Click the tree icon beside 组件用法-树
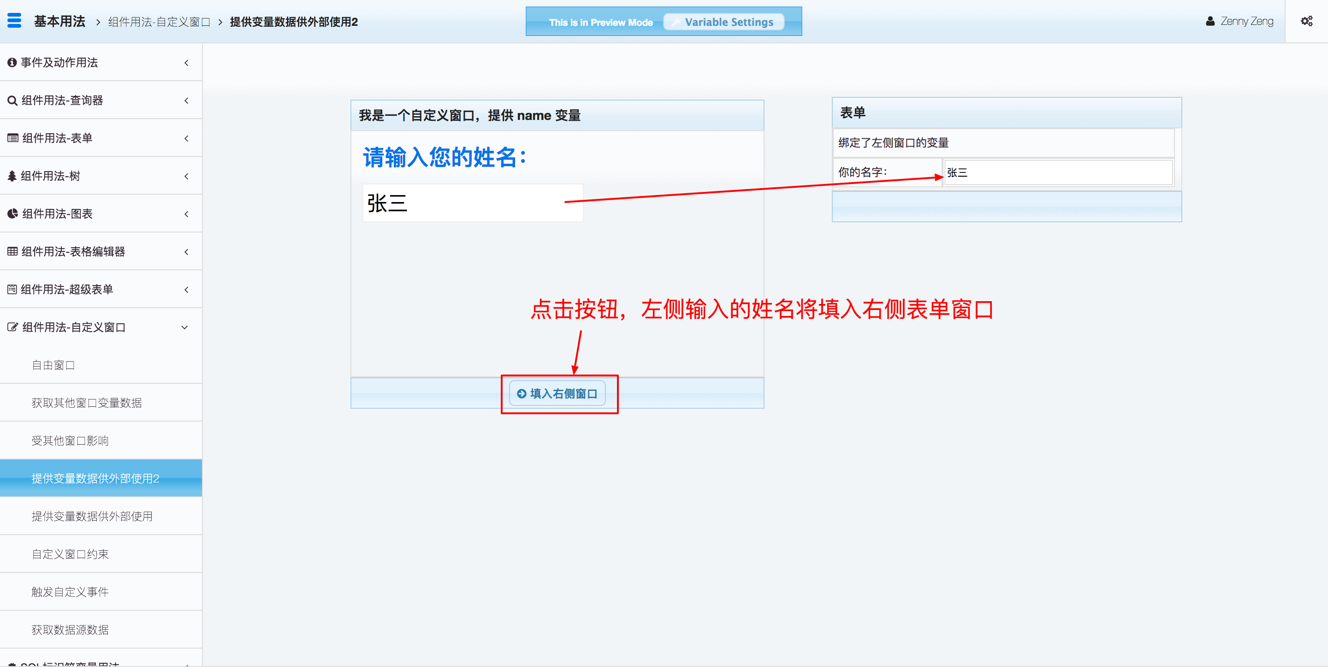The width and height of the screenshot is (1328, 667). pos(12,176)
